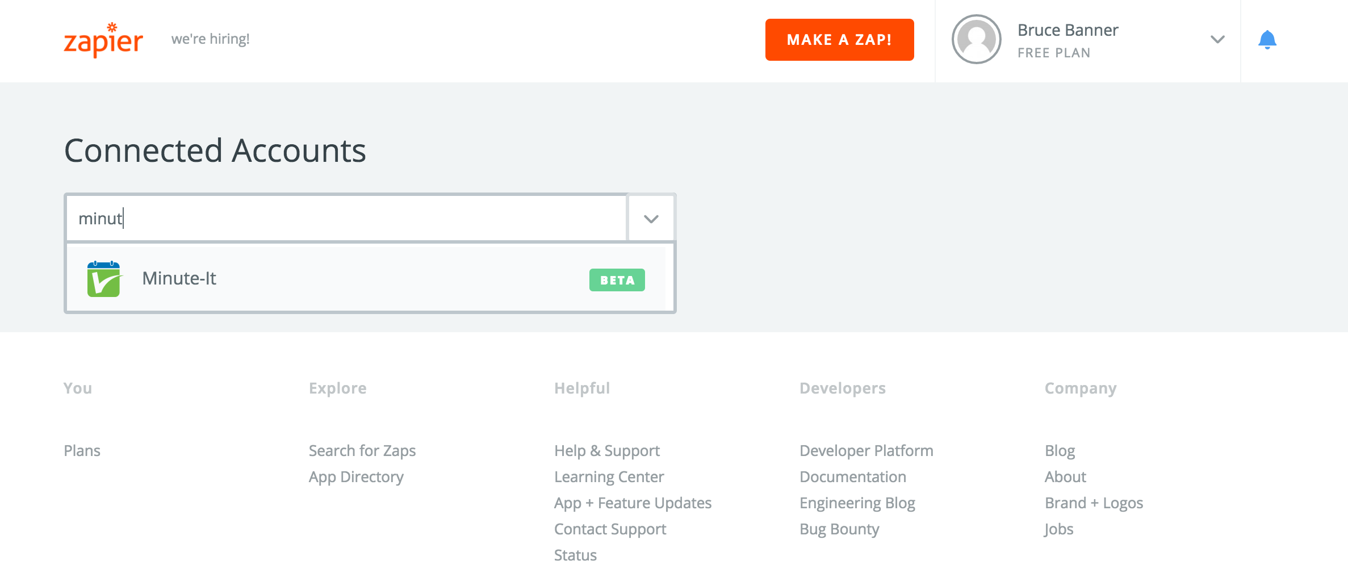Open Help & Support link
1348x573 pixels.
point(607,450)
